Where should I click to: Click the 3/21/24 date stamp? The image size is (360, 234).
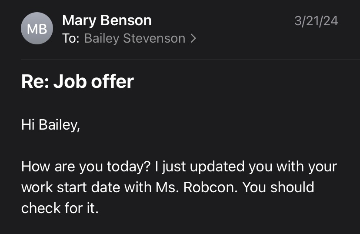click(316, 21)
